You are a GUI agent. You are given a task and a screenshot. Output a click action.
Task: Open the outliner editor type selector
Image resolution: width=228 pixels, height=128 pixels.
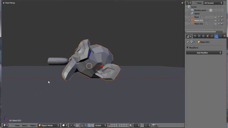pos(189,3)
